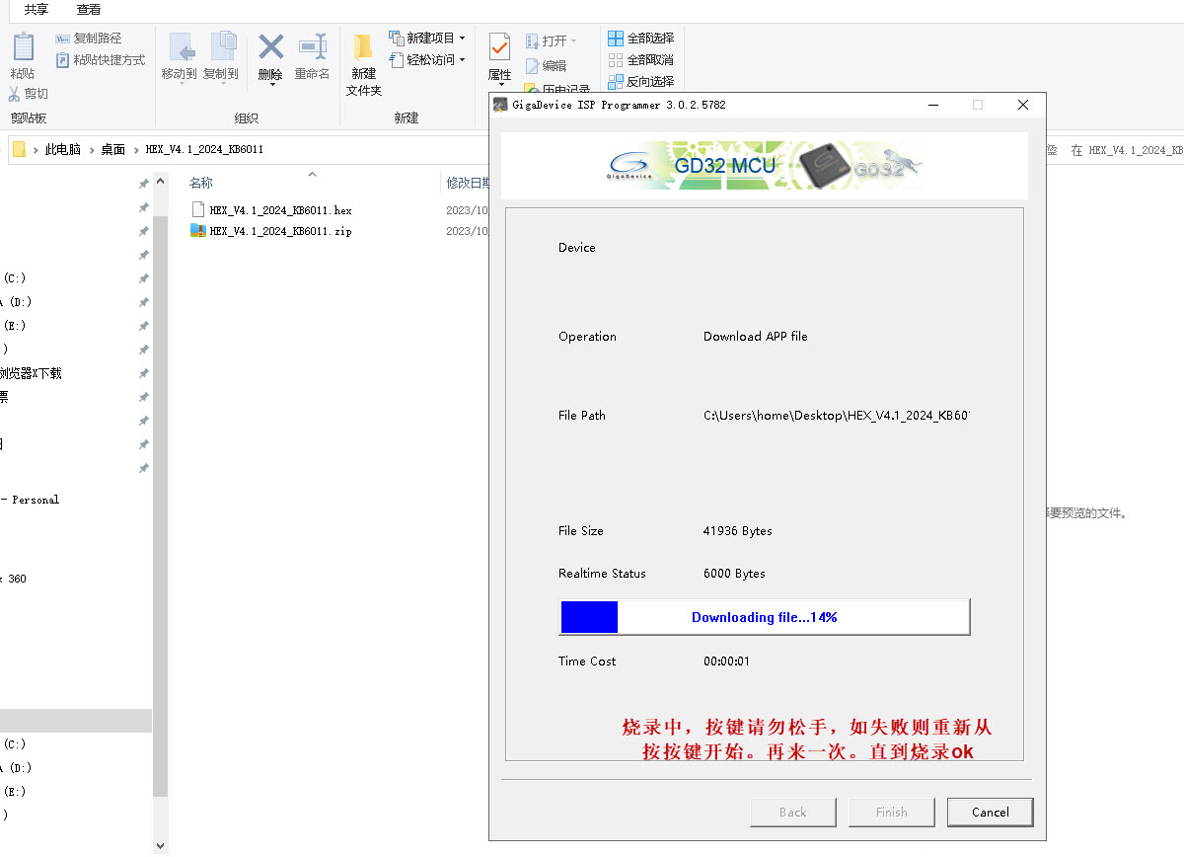The height and width of the screenshot is (857, 1184).
Task: Click the greyed-out Finish button
Action: (x=891, y=813)
